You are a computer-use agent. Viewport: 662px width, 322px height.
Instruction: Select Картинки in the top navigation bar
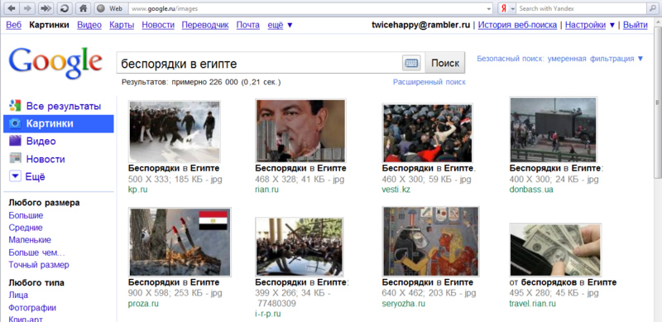(x=49, y=25)
